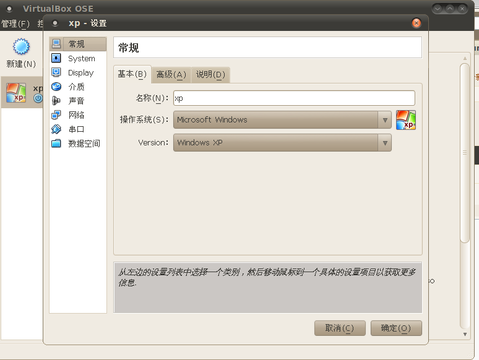Screen dimensions: 479x360
Task: Select 串口 in the settings list
Action: tap(78, 129)
